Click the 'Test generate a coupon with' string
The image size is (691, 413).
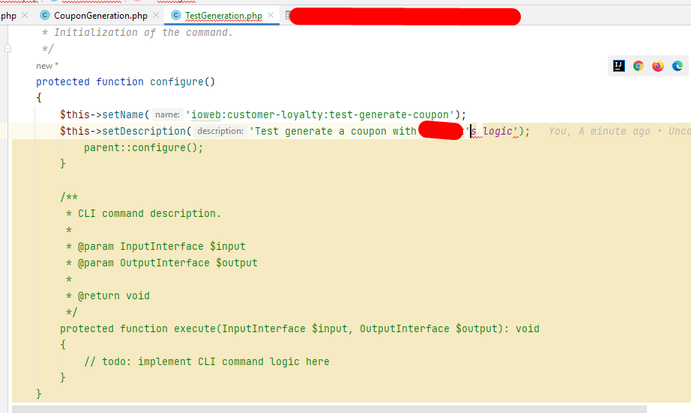333,131
